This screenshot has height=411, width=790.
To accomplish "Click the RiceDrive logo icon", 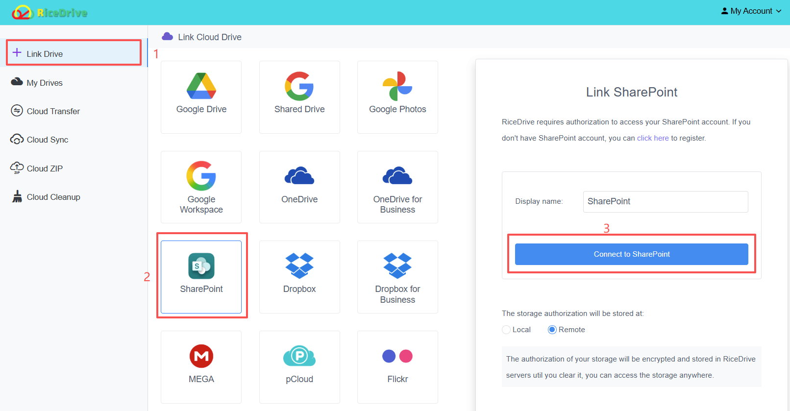I will tap(22, 12).
